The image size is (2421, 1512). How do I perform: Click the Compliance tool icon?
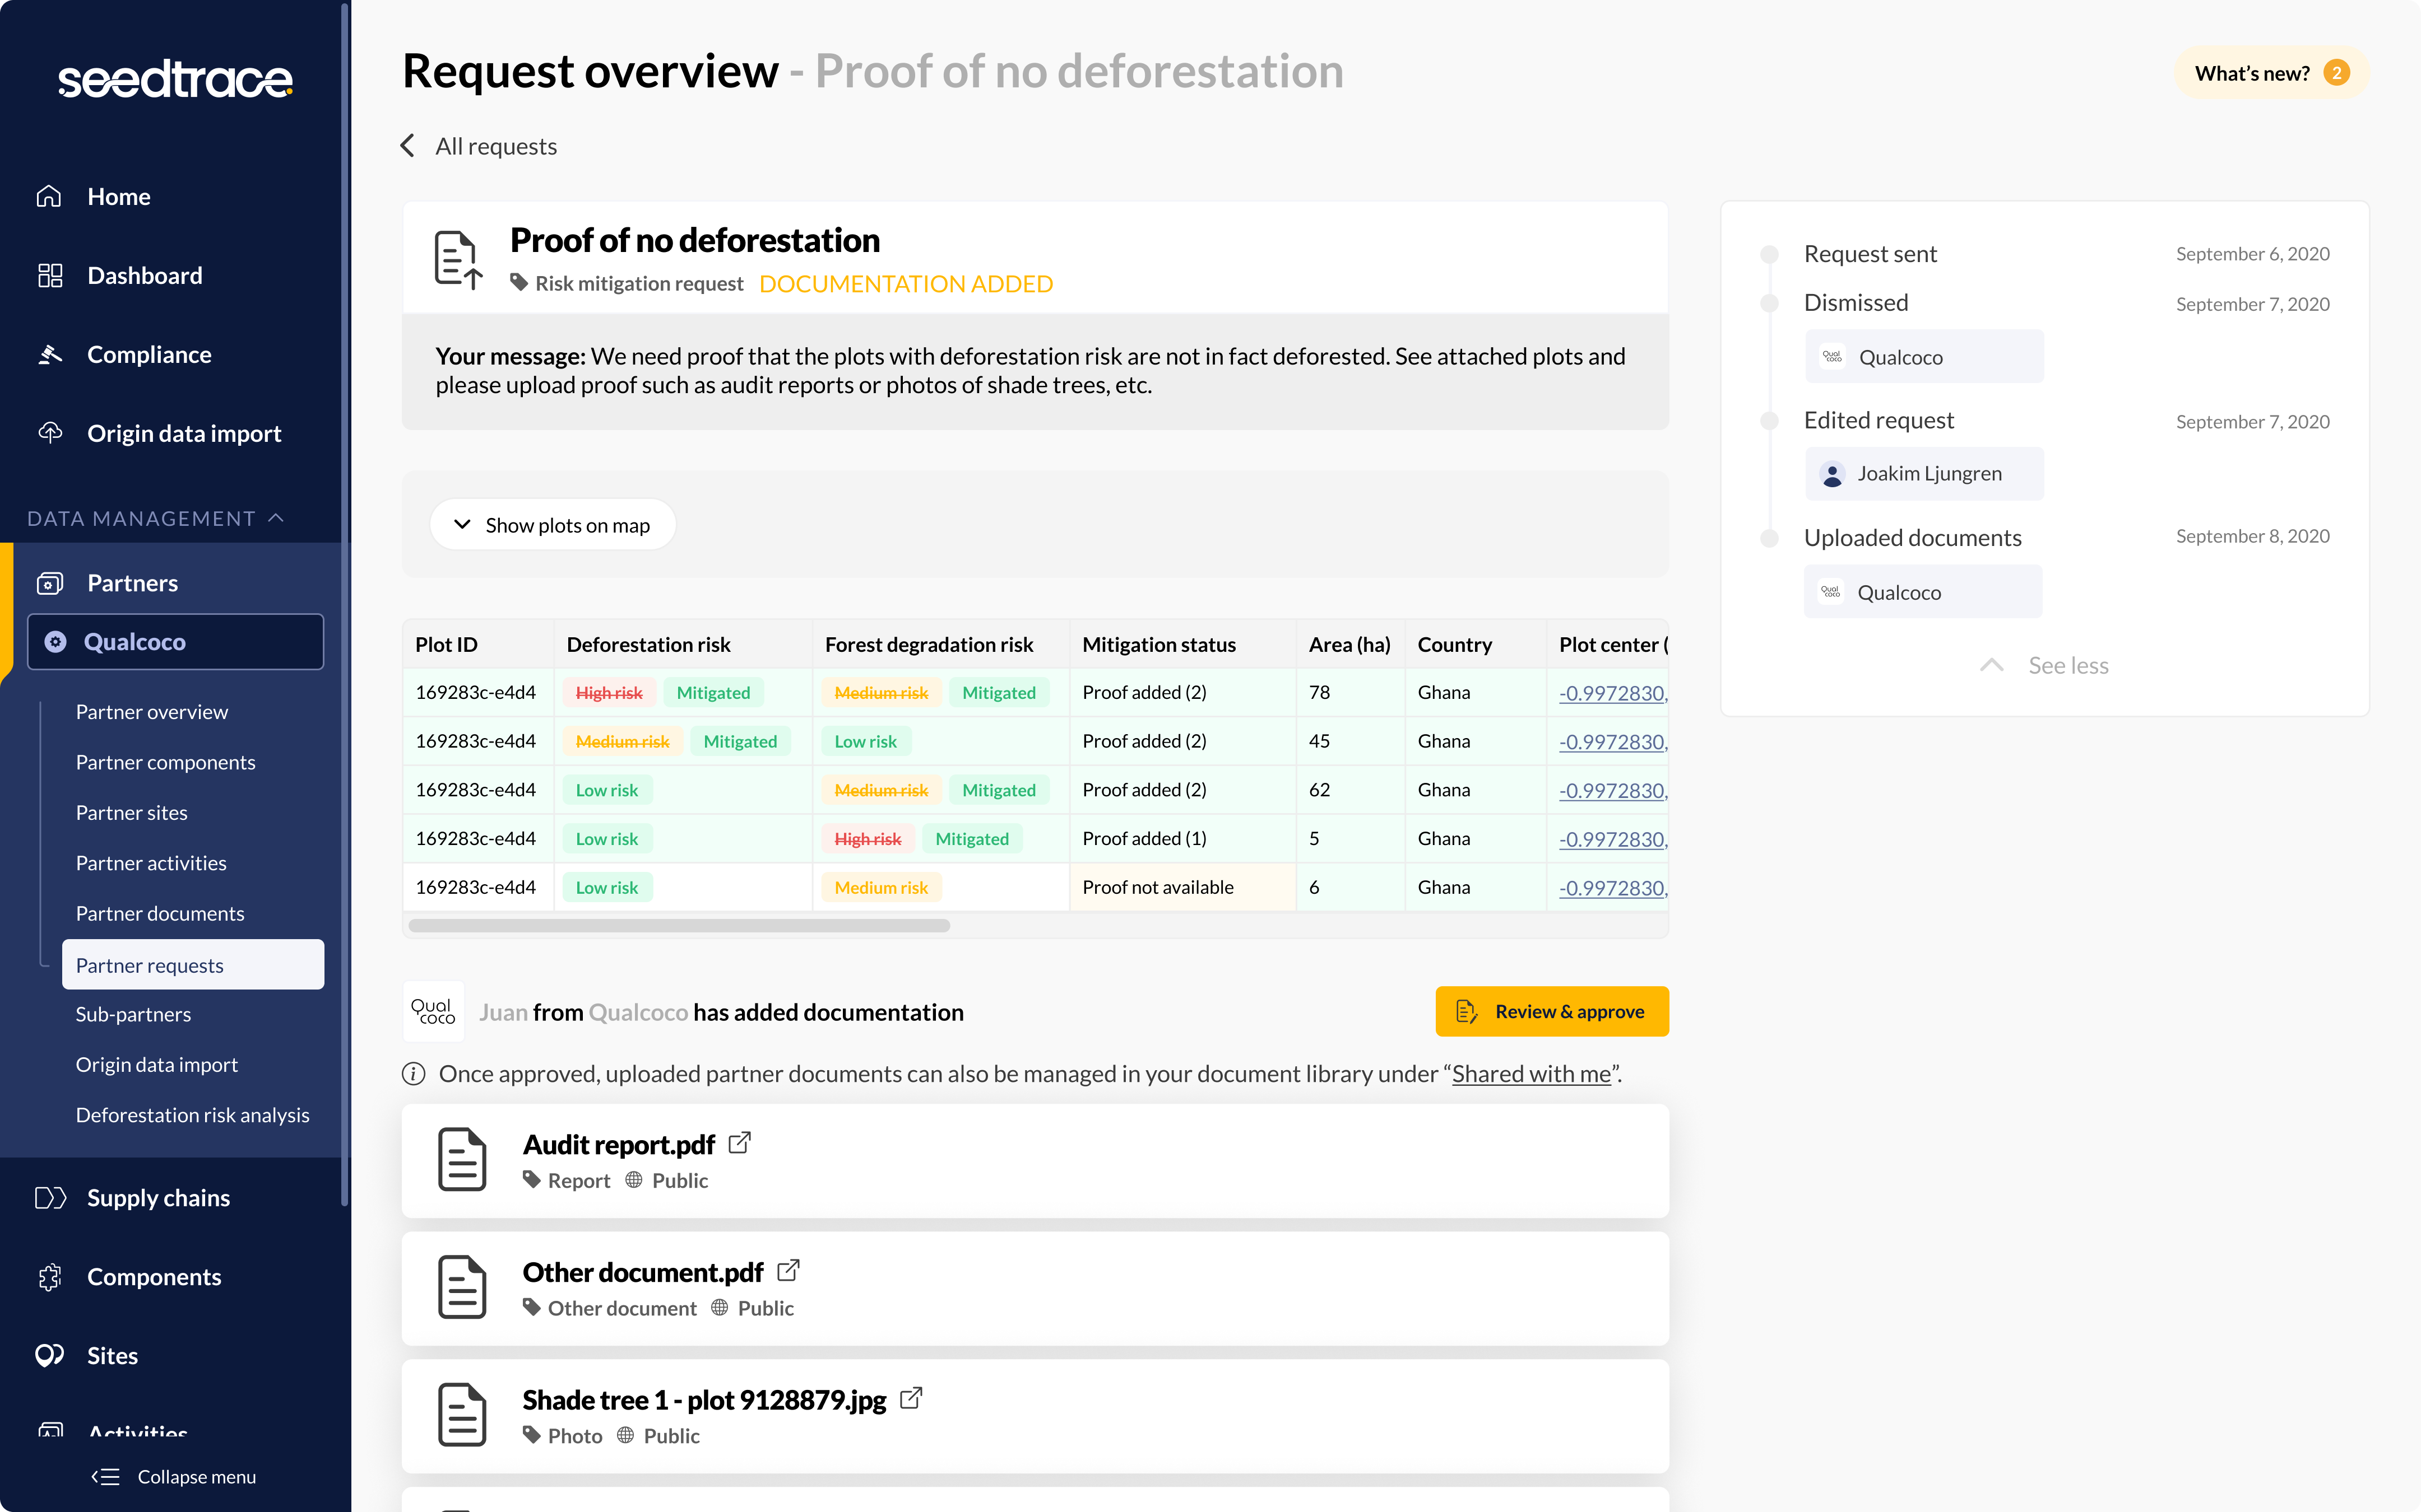50,353
